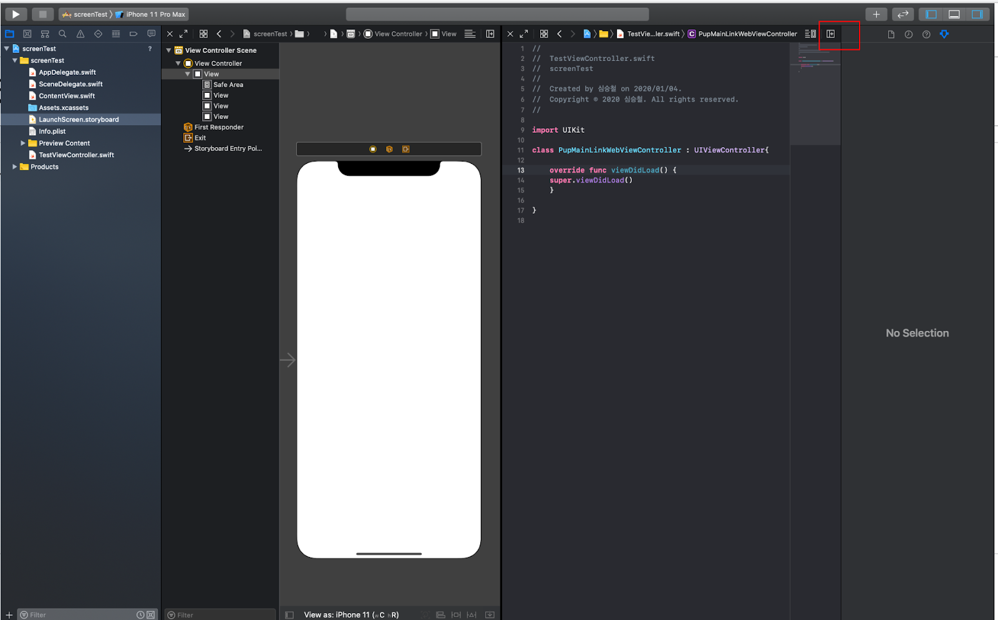Close the Swift code editor pane
998x620 pixels.
510,34
